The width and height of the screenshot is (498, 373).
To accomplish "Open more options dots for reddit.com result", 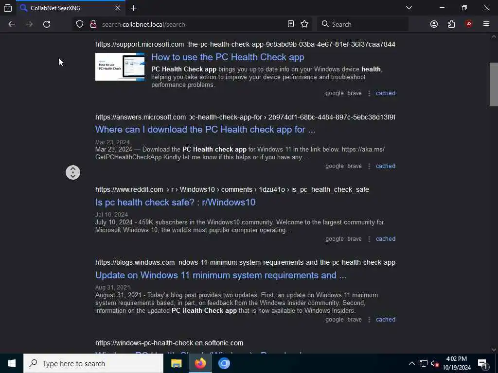I will (369, 239).
